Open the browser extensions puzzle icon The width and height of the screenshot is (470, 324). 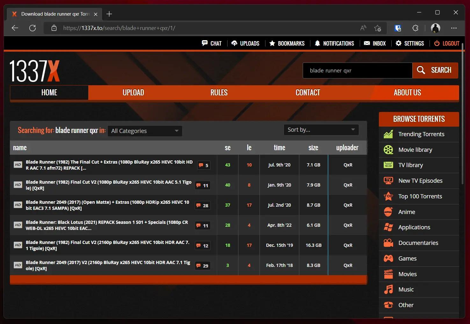[x=415, y=28]
